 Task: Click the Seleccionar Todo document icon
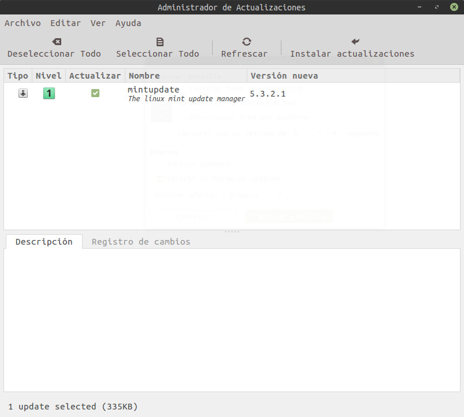(x=160, y=42)
